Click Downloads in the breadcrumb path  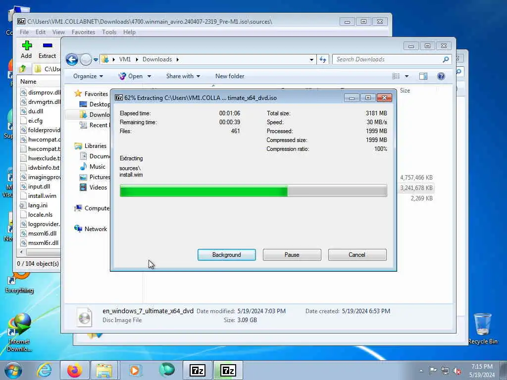point(157,59)
